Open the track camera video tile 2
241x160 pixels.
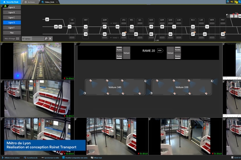37,61
